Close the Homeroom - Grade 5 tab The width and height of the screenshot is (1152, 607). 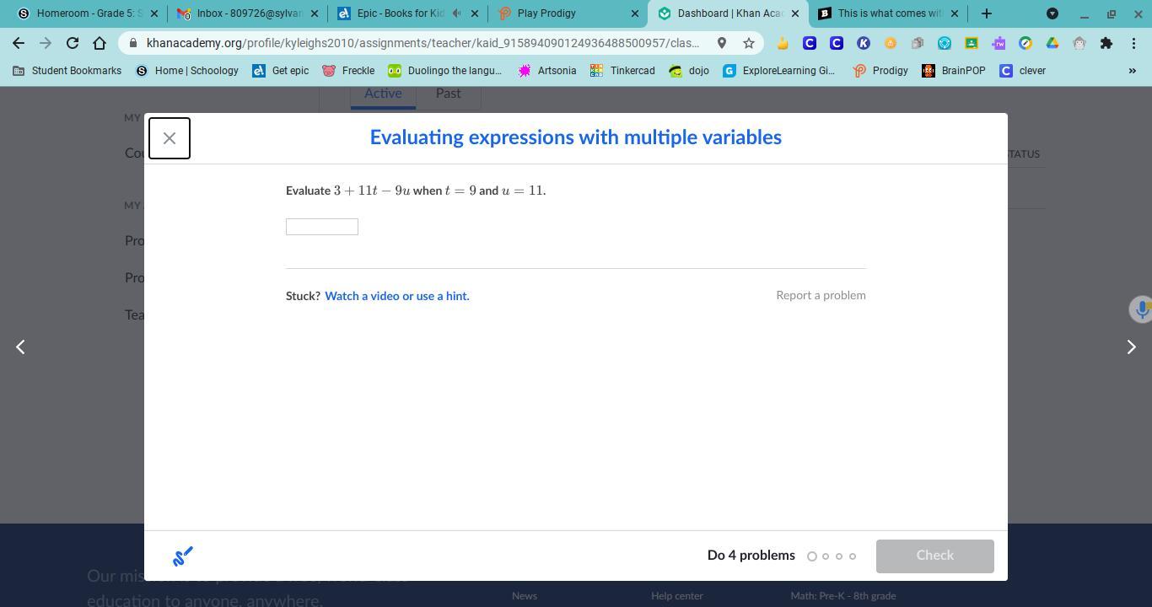pyautogui.click(x=154, y=13)
